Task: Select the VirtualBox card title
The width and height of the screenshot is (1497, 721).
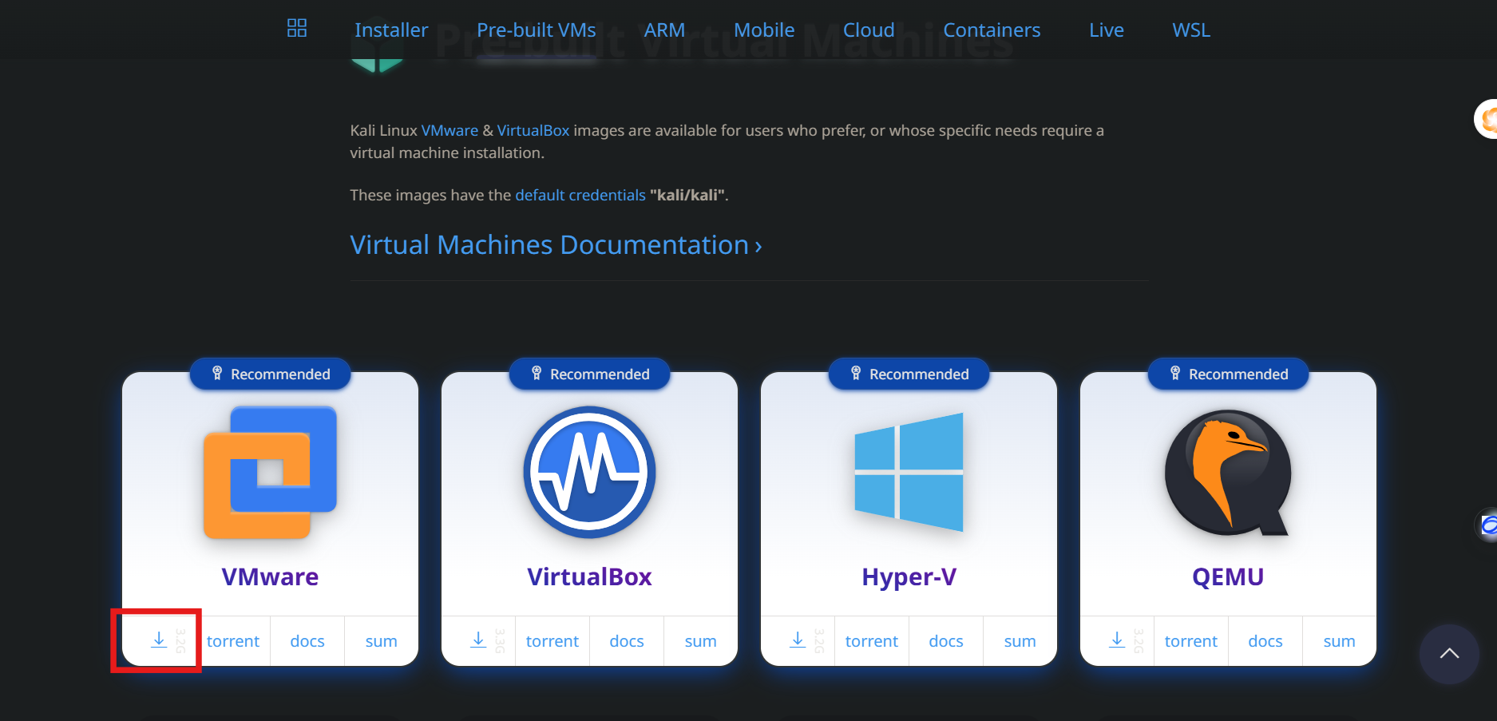Action: pos(589,576)
